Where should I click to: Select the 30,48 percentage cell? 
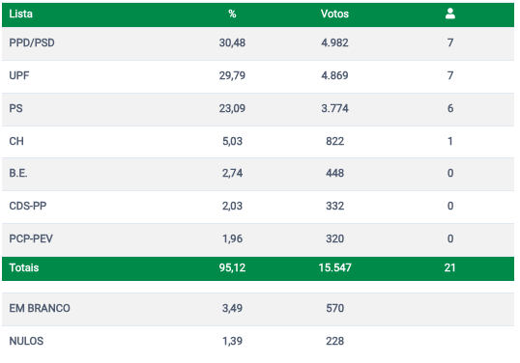pyautogui.click(x=232, y=43)
